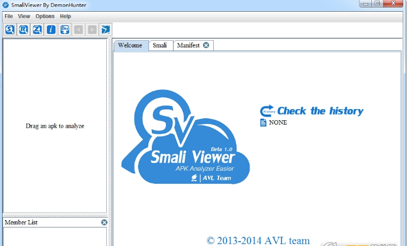
Task: Click the document icon beside NONE
Action: [x=263, y=123]
